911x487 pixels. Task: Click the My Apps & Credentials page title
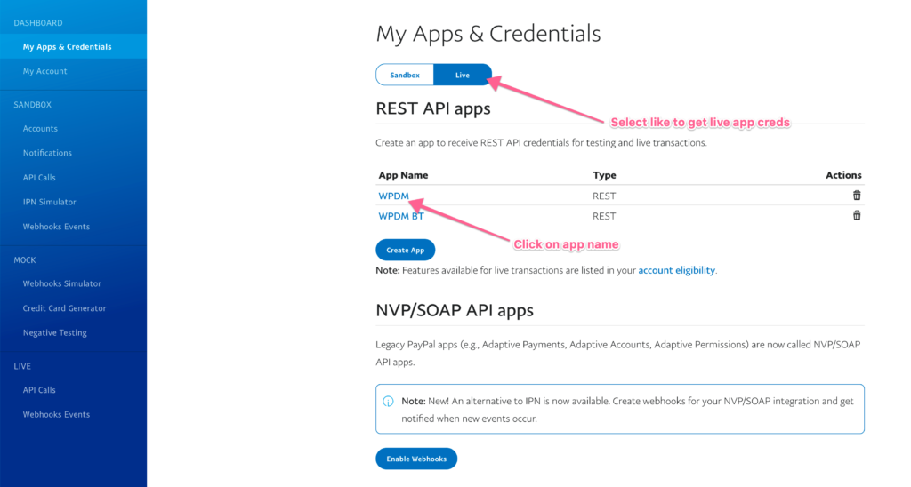[488, 34]
